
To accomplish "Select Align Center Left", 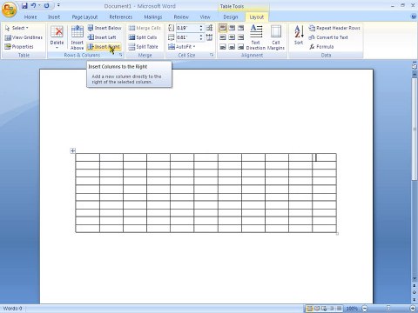I will click(223, 37).
